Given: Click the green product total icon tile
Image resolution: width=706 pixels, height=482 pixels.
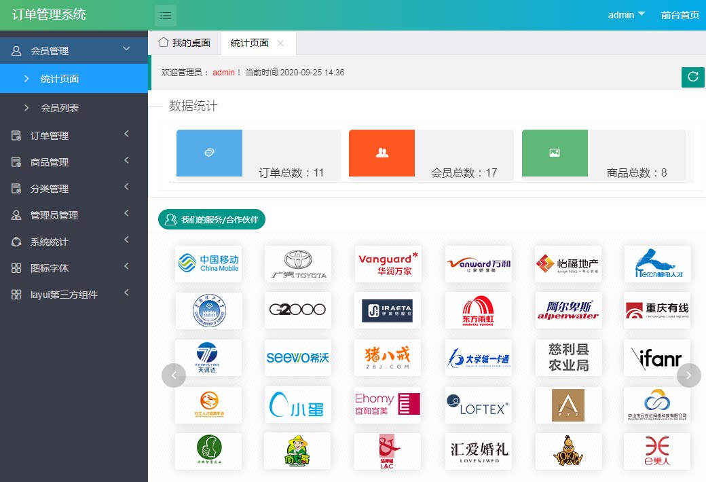Looking at the screenshot, I should pos(555,153).
